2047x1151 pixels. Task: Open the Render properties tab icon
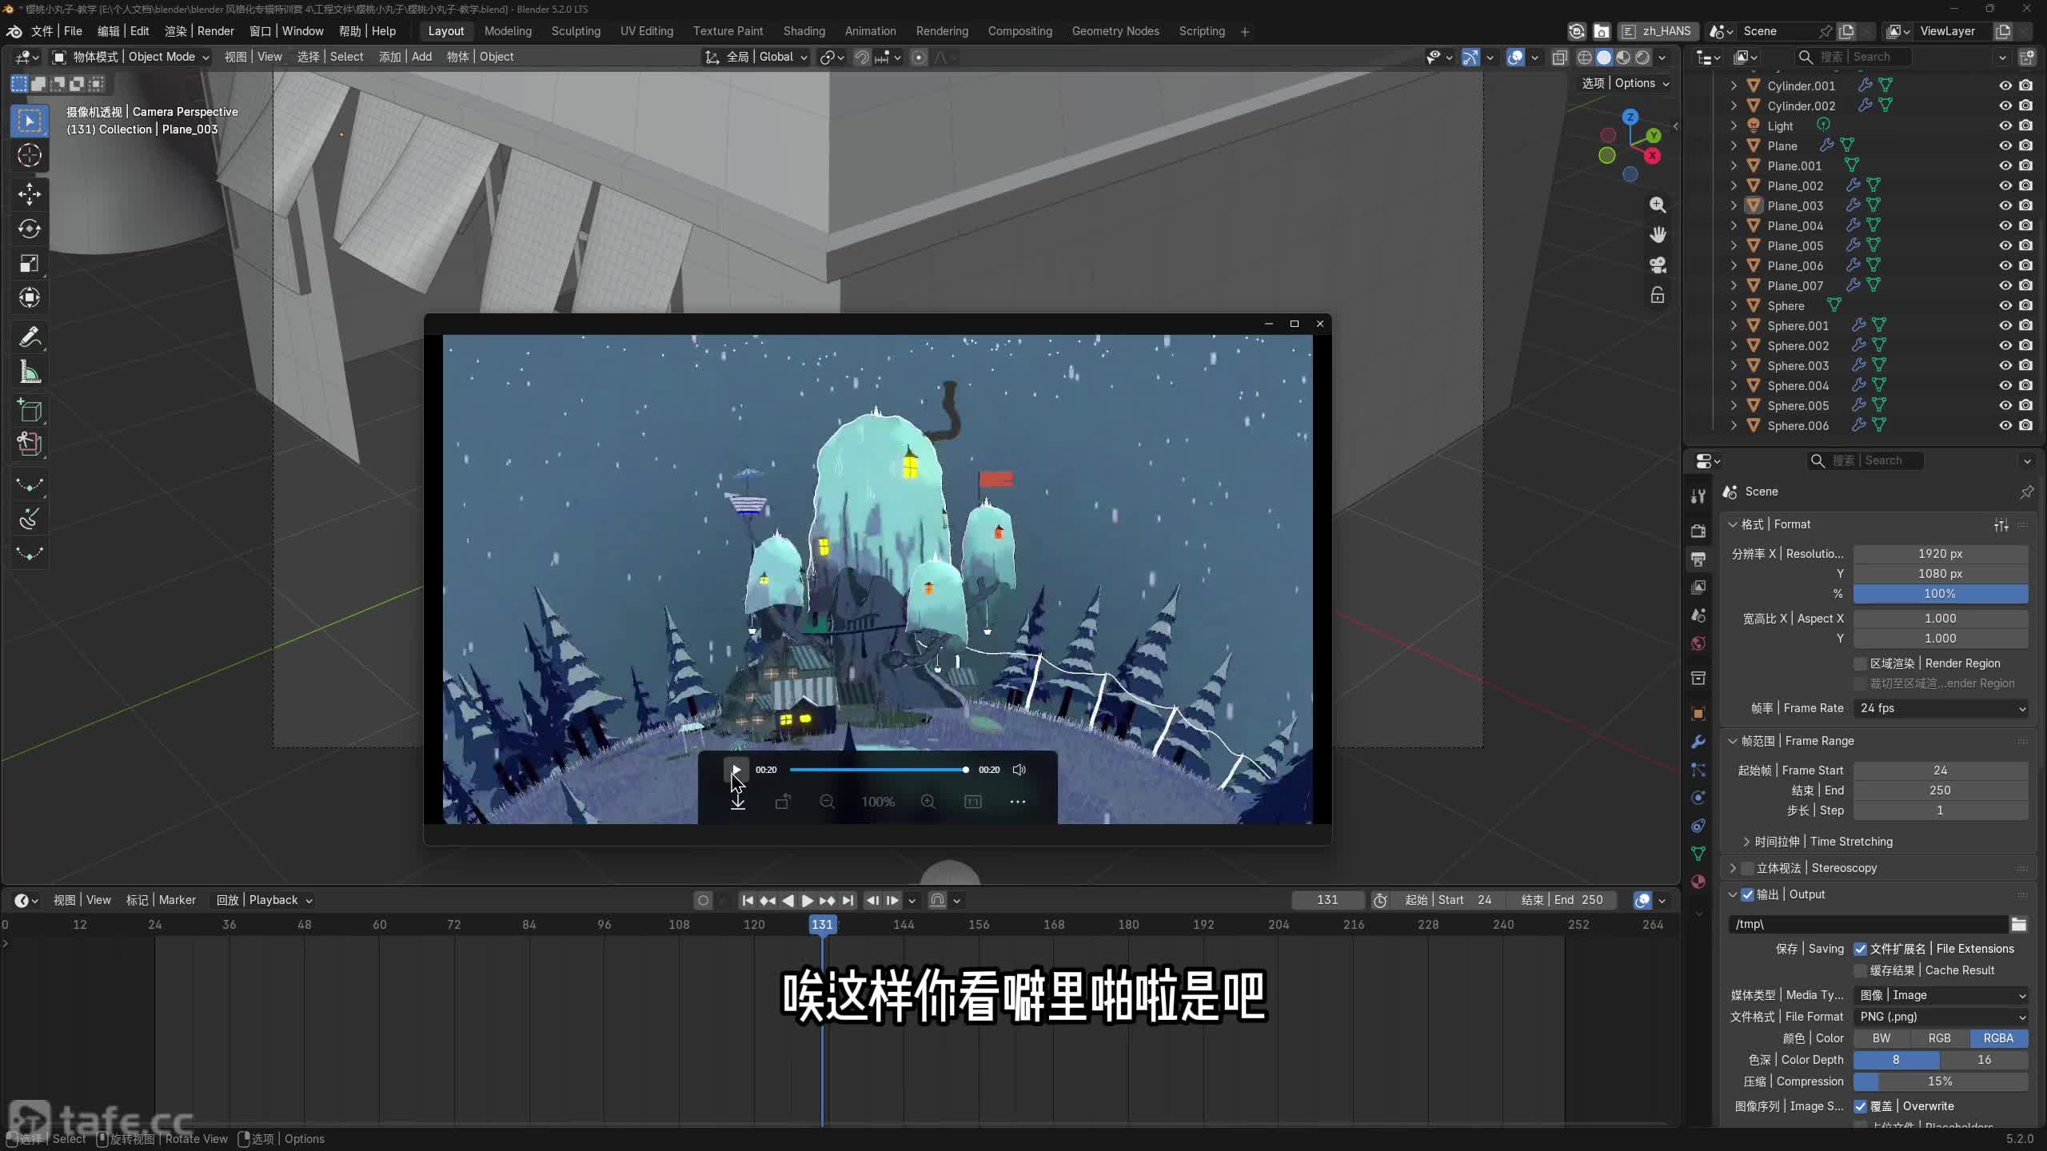pos(1698,531)
